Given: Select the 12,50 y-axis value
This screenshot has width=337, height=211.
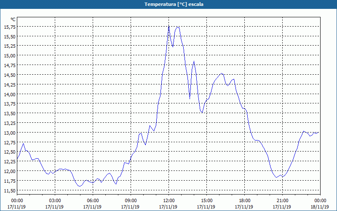Looking at the screenshot, I should [10, 152].
